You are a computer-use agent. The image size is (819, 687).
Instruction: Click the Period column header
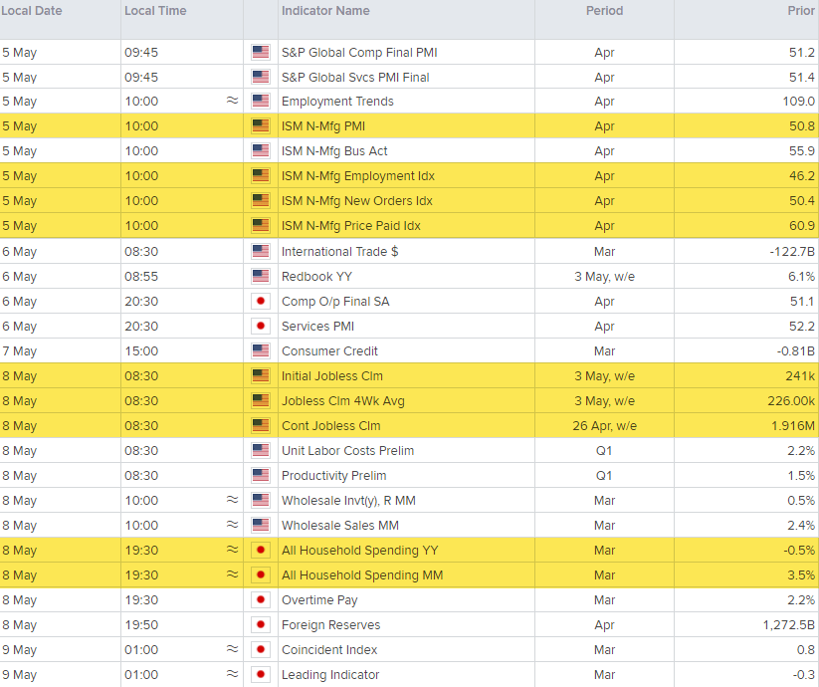pos(604,11)
